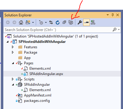Click the App folder icon

20,58
